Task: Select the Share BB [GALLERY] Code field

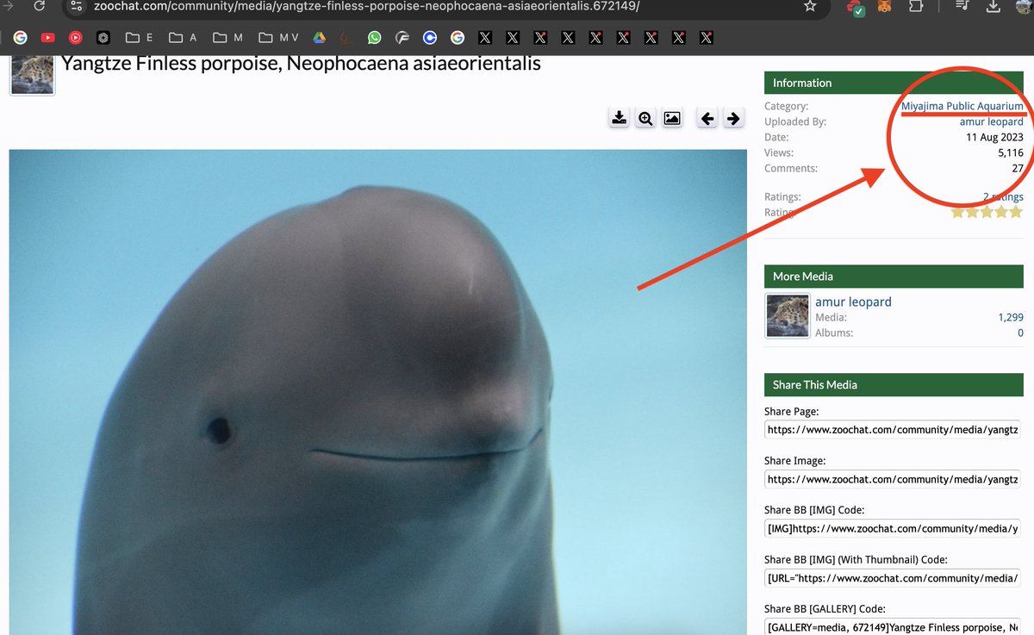Action: [x=893, y=626]
